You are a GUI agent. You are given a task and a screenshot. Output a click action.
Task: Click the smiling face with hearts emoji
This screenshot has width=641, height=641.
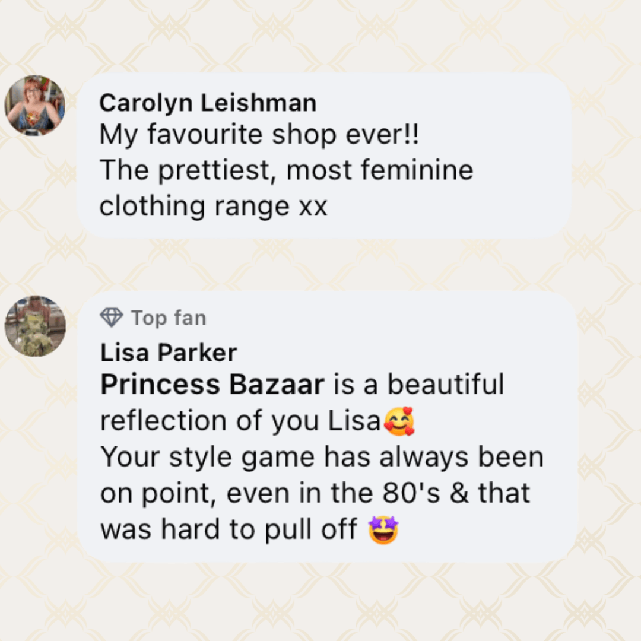click(399, 421)
